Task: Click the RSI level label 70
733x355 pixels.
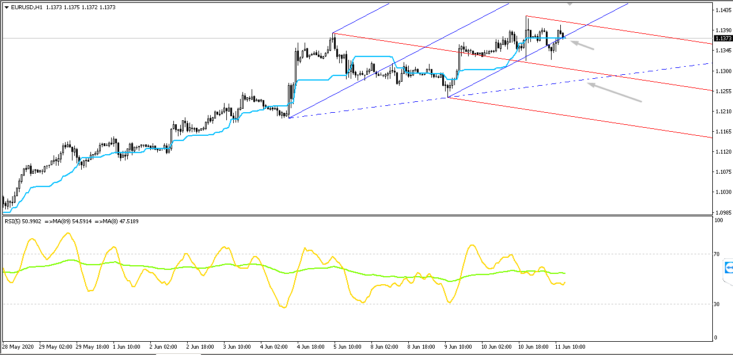Action: [717, 254]
